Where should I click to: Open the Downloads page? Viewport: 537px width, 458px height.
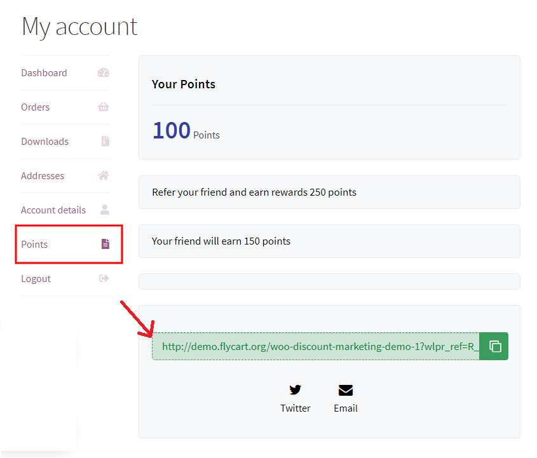44,141
